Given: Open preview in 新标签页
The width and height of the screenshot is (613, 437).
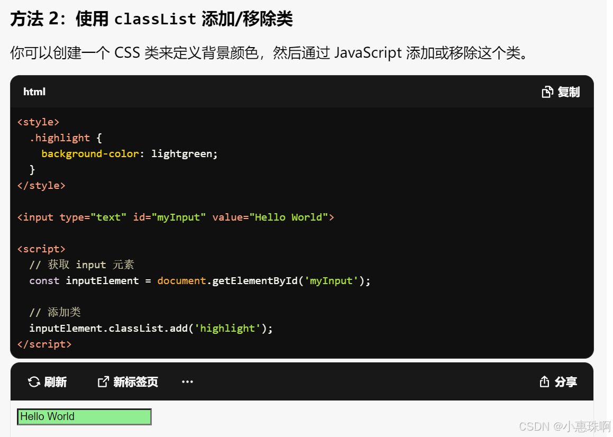Looking at the screenshot, I should click(x=127, y=382).
